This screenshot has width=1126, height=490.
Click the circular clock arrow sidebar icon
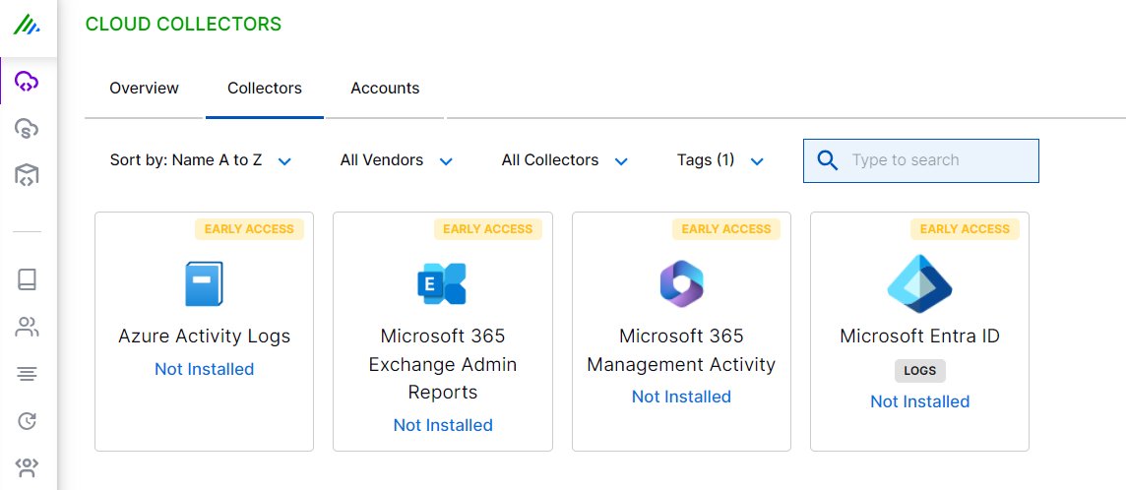click(x=27, y=421)
